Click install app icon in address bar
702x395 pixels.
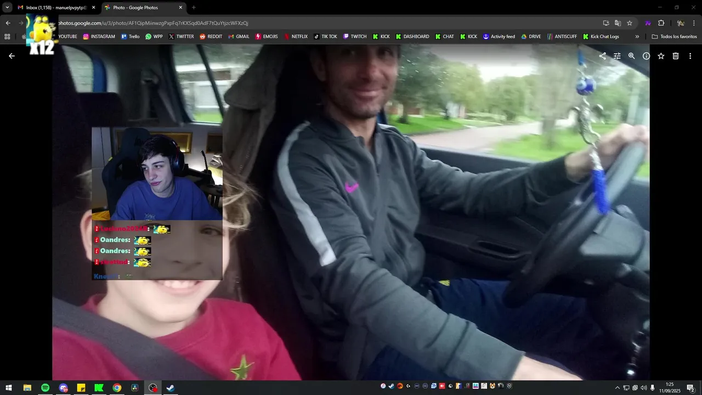click(605, 23)
